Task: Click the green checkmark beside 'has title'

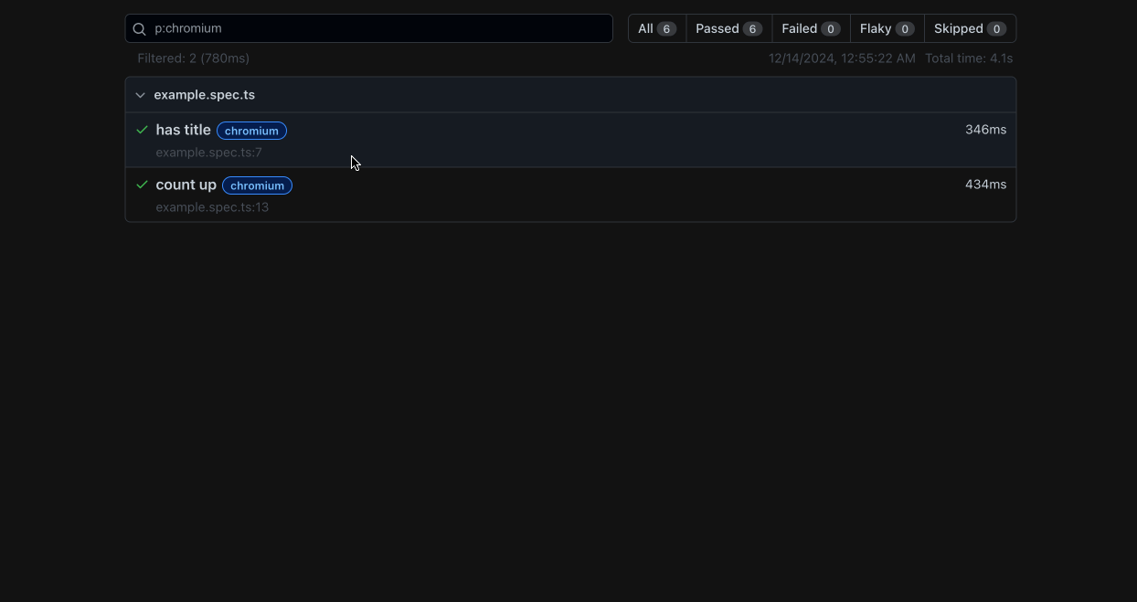Action: click(142, 130)
